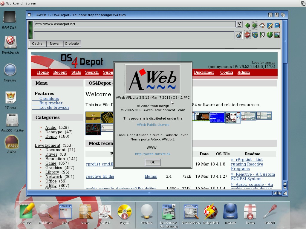Click the green Reload page icon
Screen dimensions: 306x229
coord(270,35)
